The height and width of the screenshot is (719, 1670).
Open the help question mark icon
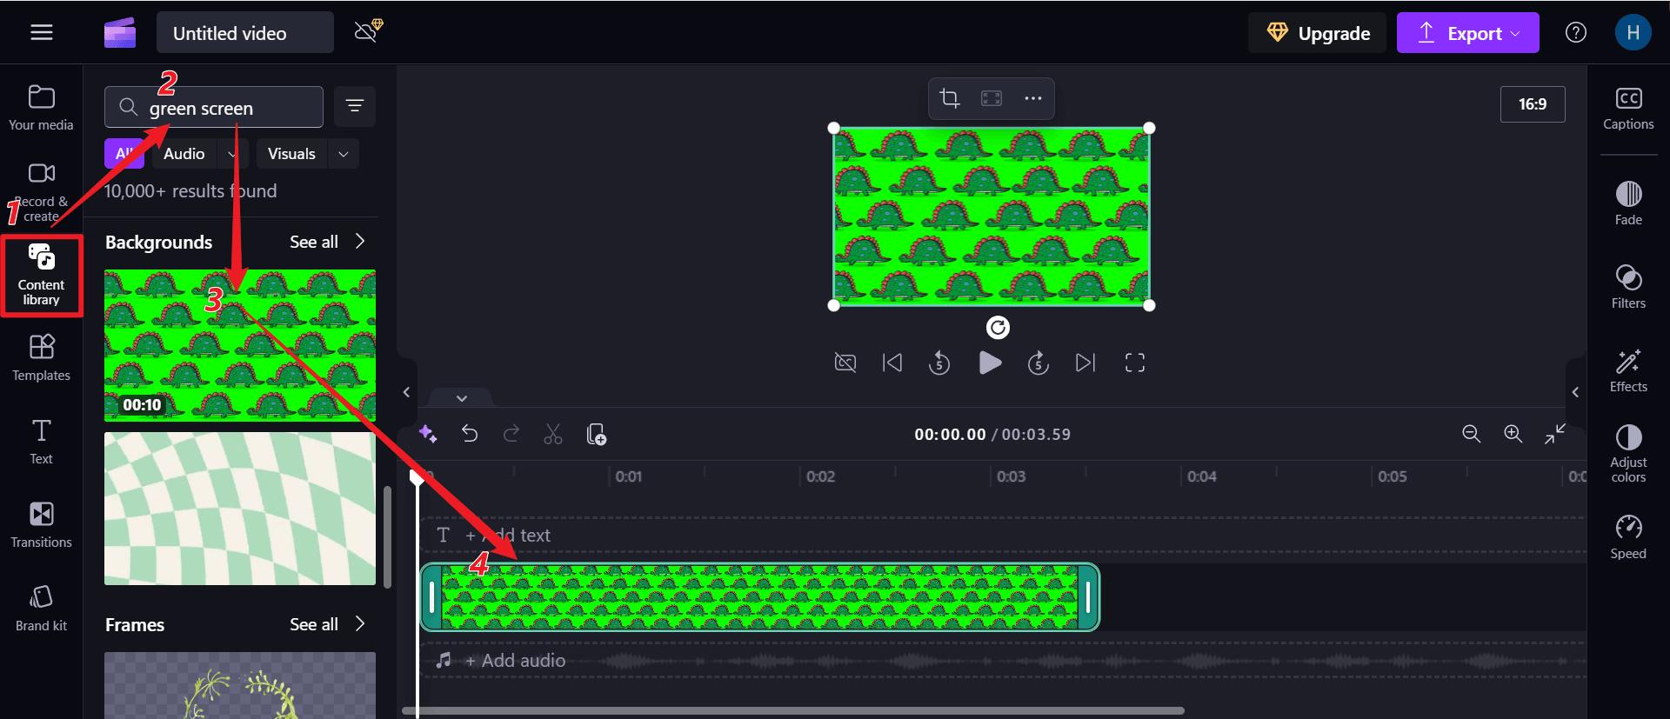[x=1576, y=33]
